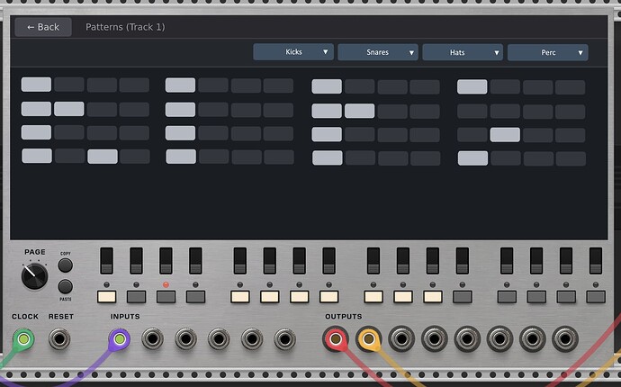
Task: Click the seventh OUTPUTS jack
Action: click(x=532, y=339)
